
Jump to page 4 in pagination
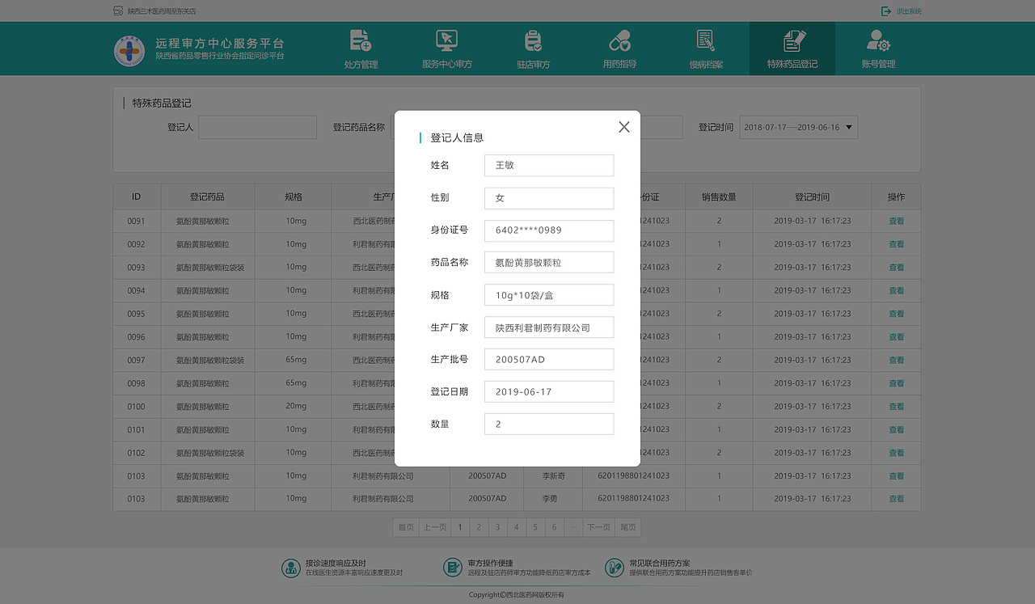pyautogui.click(x=517, y=526)
